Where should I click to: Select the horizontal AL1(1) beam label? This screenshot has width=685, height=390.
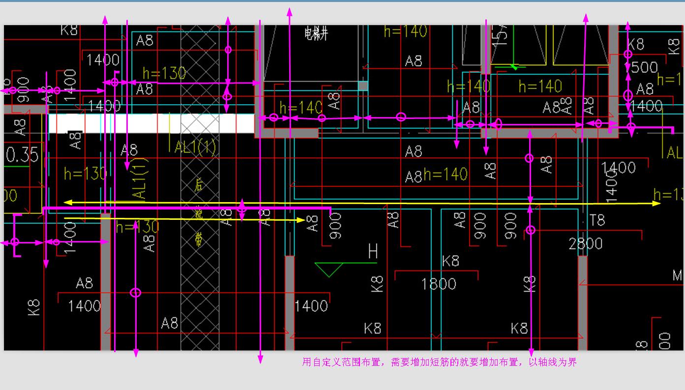pyautogui.click(x=195, y=147)
